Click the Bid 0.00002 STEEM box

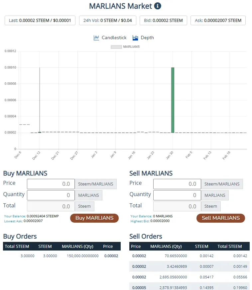click(x=163, y=20)
